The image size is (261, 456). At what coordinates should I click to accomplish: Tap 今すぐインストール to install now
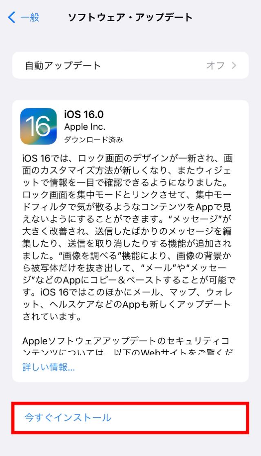(130, 418)
